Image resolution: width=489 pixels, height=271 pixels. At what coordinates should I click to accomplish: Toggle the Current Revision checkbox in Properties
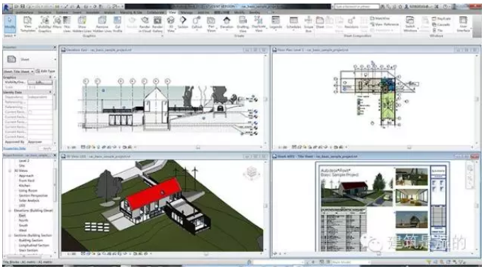coord(30,112)
